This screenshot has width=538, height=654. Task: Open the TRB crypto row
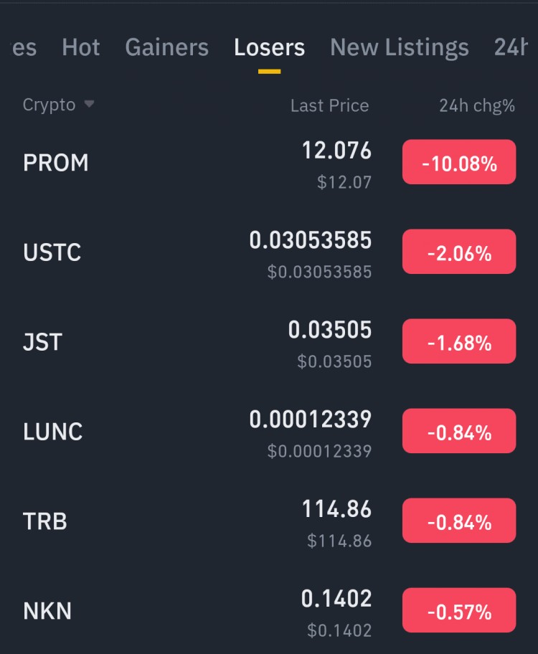45,521
